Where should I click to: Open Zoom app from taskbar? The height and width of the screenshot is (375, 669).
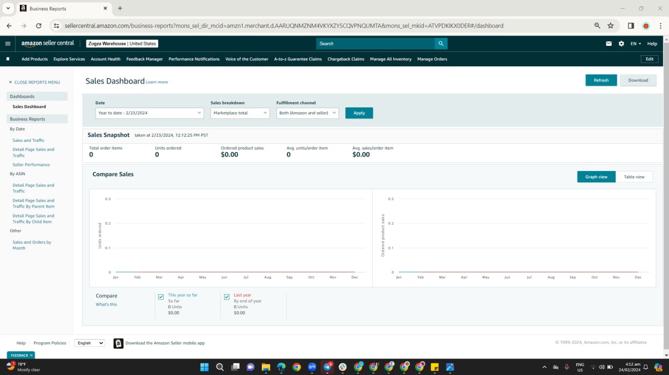pos(312,367)
